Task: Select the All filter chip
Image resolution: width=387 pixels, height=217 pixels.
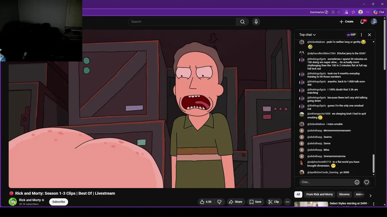Action: tap(298, 194)
